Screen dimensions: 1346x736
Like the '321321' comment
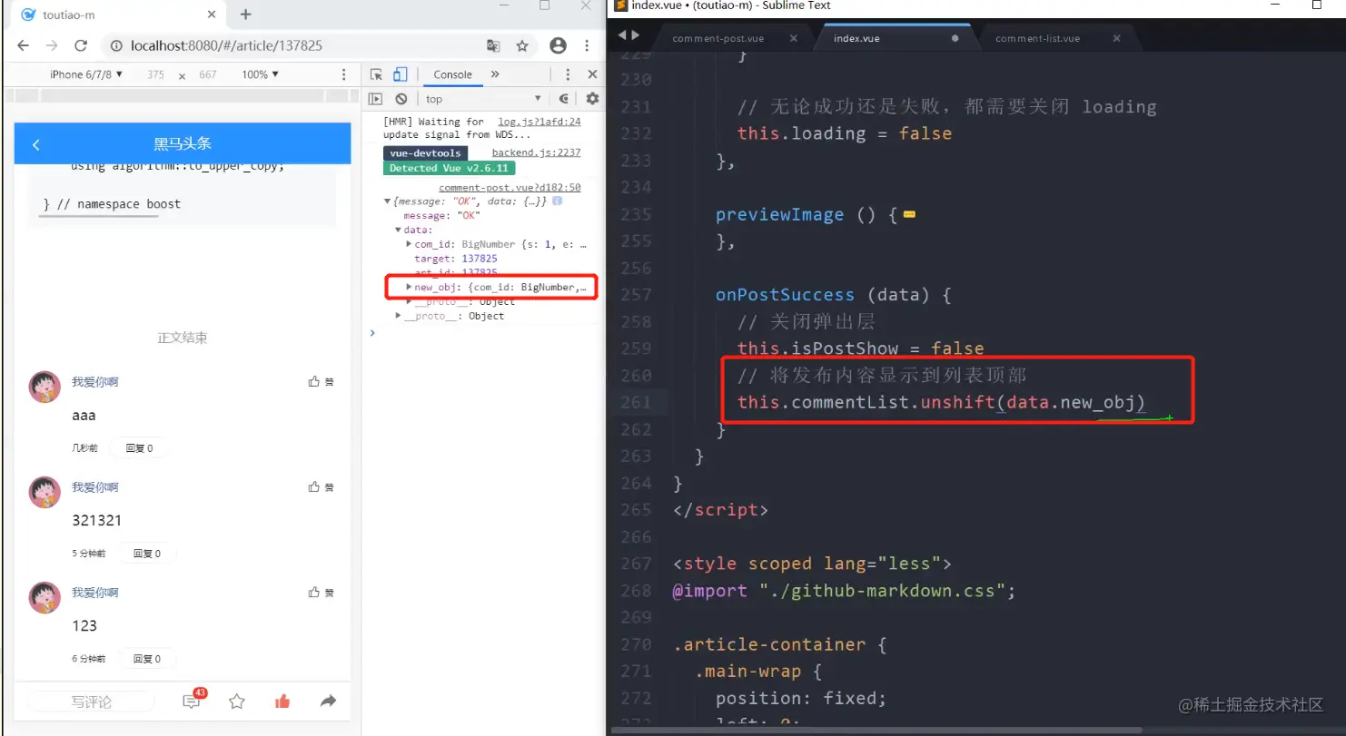[x=322, y=487]
